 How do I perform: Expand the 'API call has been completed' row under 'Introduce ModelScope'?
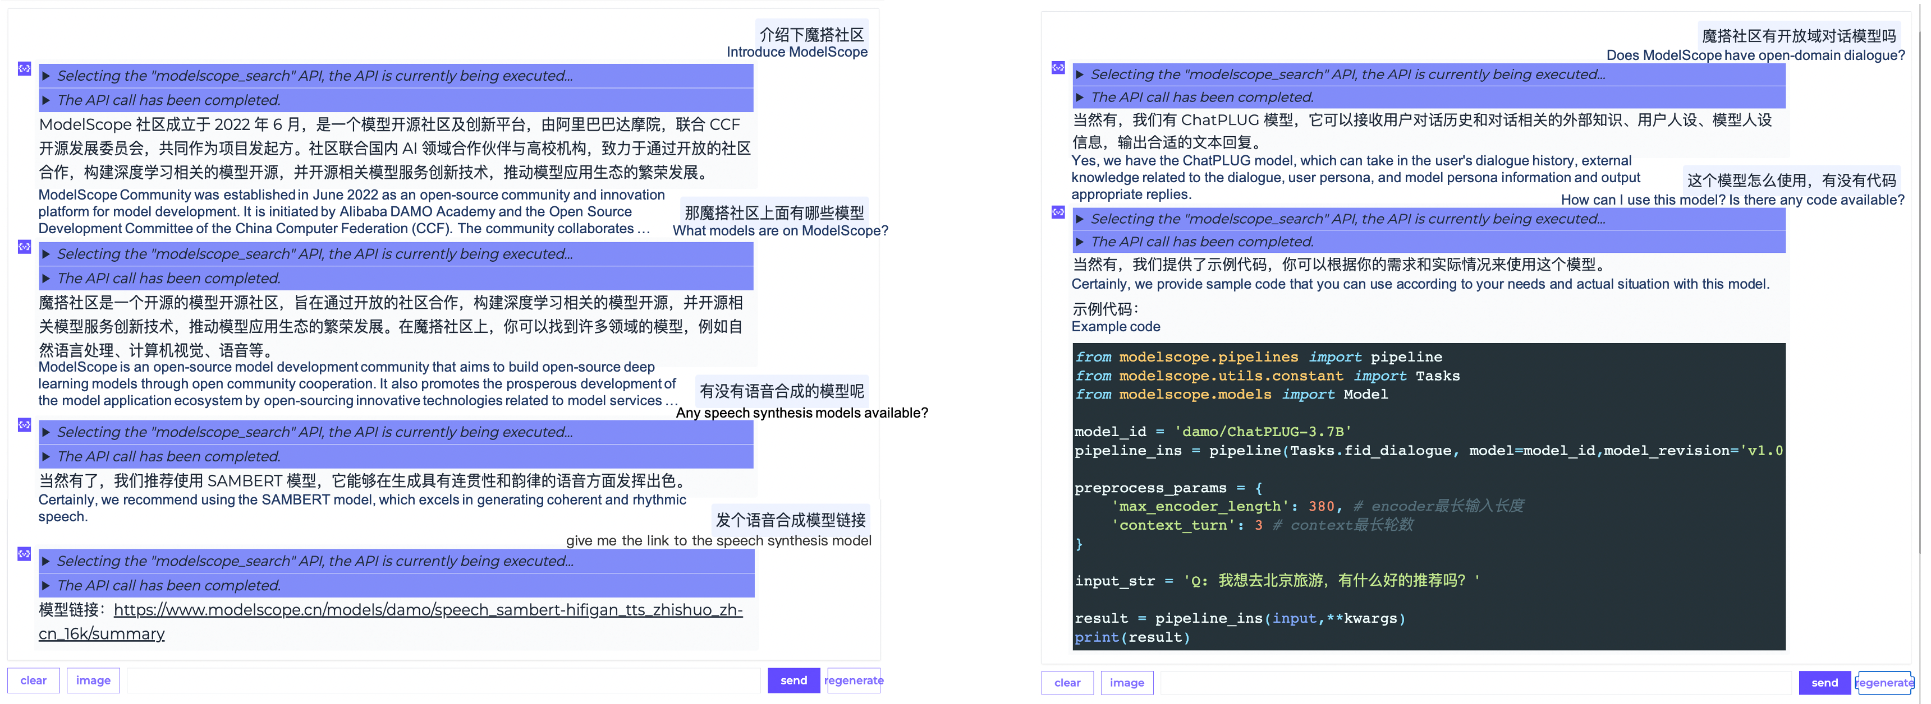pyautogui.click(x=396, y=100)
